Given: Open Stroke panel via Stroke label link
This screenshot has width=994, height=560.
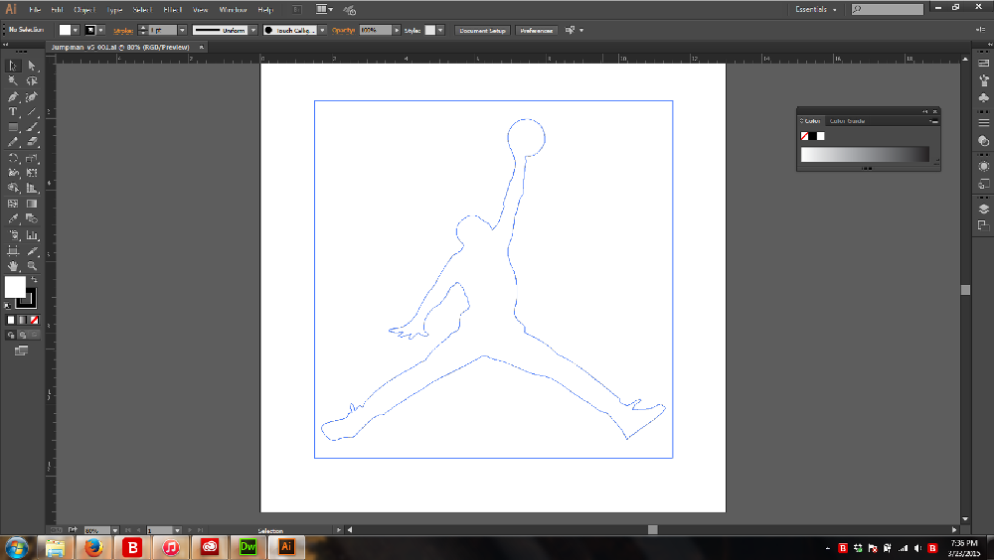Looking at the screenshot, I should tap(123, 31).
